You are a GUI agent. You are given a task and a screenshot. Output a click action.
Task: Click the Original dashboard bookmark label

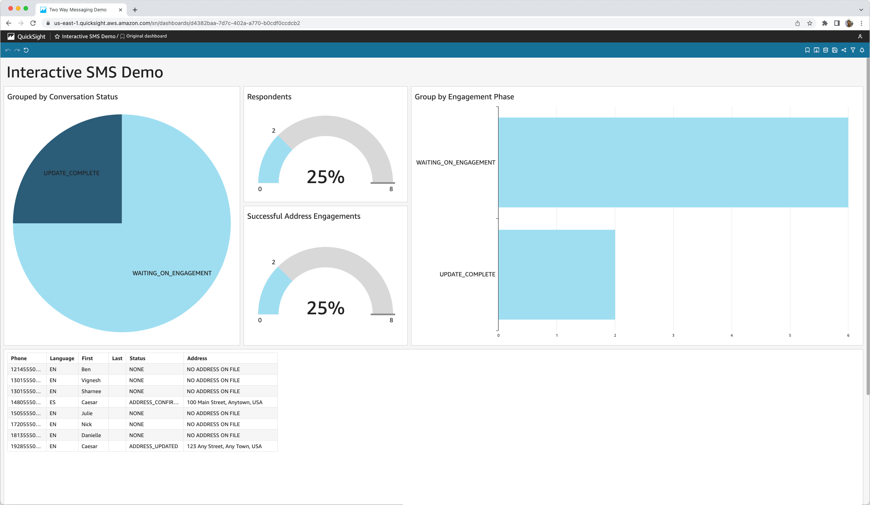pyautogui.click(x=146, y=36)
